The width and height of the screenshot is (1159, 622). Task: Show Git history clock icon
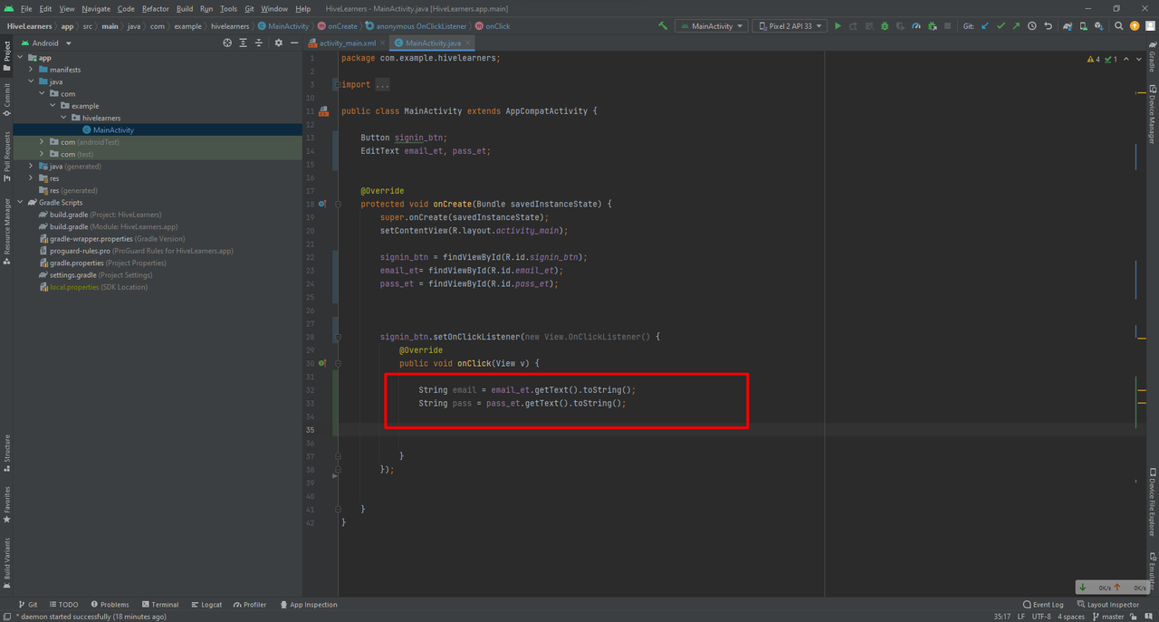point(1032,26)
